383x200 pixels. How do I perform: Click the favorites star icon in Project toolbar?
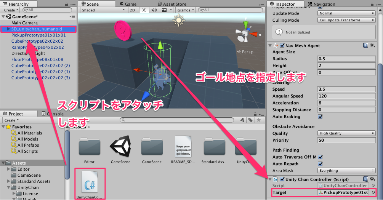click(x=259, y=120)
